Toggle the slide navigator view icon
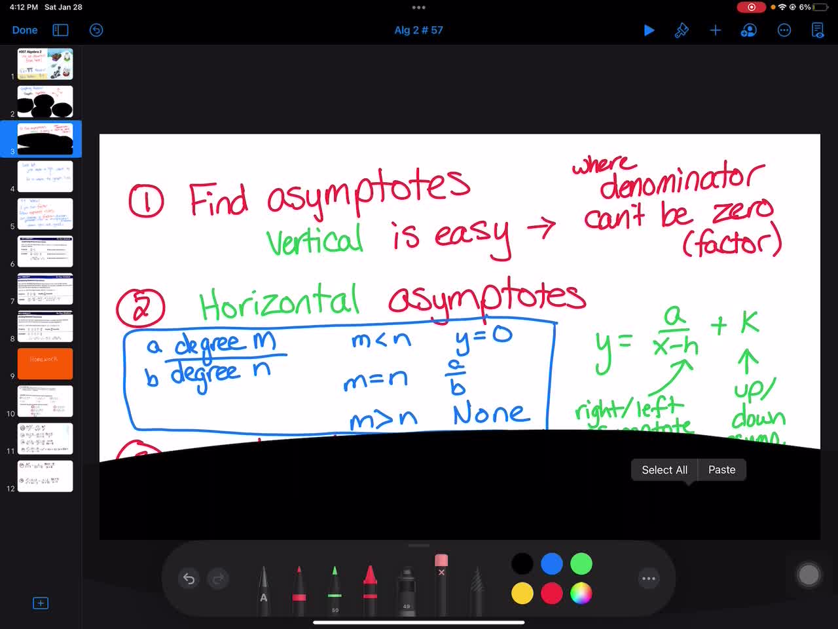Viewport: 838px width, 629px height. (x=60, y=30)
